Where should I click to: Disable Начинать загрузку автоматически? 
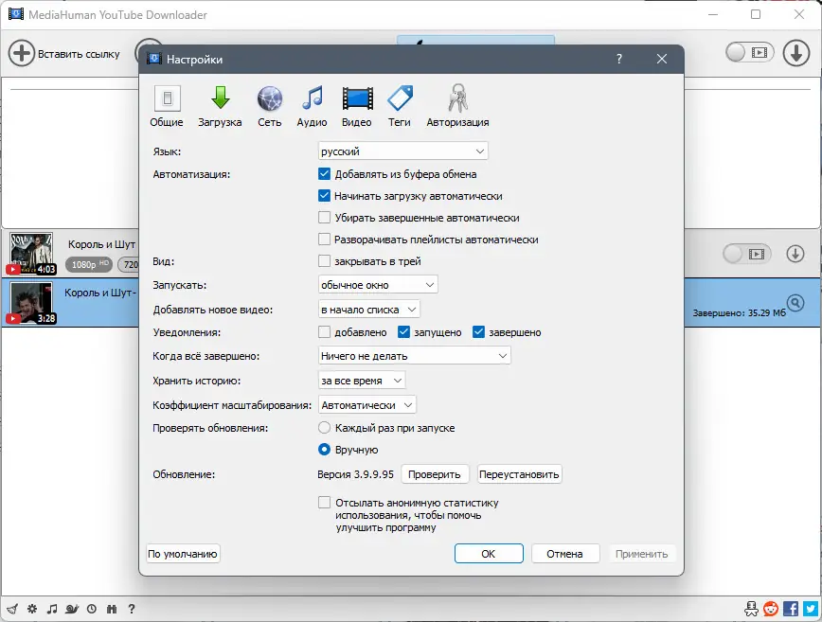pyautogui.click(x=324, y=195)
